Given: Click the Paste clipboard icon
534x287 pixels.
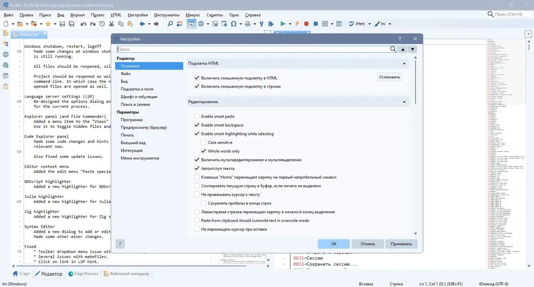Looking at the screenshot, I should click(130, 24).
